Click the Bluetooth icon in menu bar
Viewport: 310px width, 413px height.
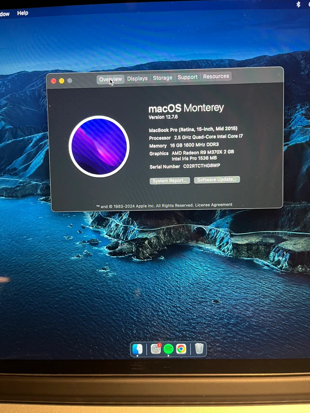coord(298,4)
